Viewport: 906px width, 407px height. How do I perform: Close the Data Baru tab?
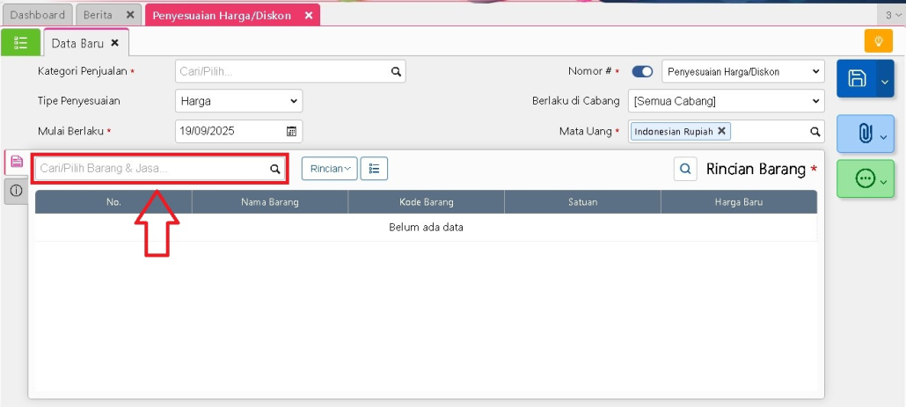[x=114, y=43]
